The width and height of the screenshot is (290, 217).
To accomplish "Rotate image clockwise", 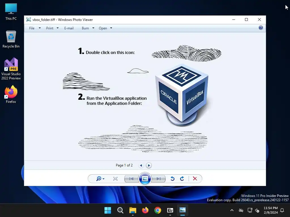I will pos(182,179).
